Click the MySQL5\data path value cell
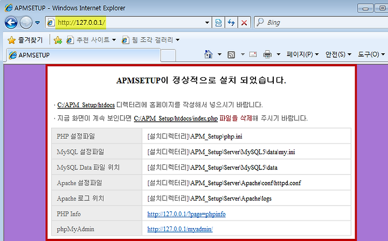This screenshot has width=388, height=241. (246, 167)
